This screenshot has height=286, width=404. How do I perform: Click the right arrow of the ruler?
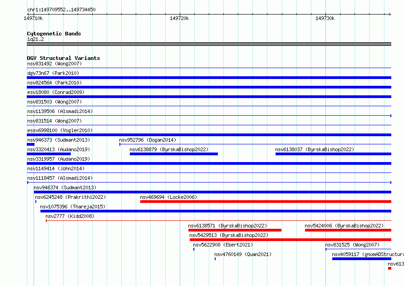point(389,14)
